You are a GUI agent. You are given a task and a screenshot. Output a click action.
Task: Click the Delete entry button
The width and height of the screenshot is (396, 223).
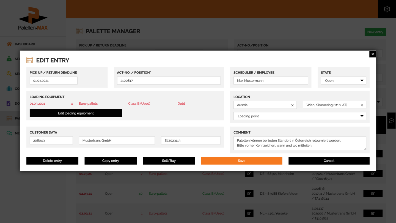click(52, 161)
